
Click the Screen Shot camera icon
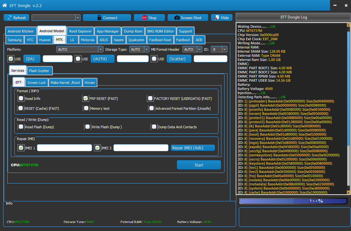click(177, 18)
